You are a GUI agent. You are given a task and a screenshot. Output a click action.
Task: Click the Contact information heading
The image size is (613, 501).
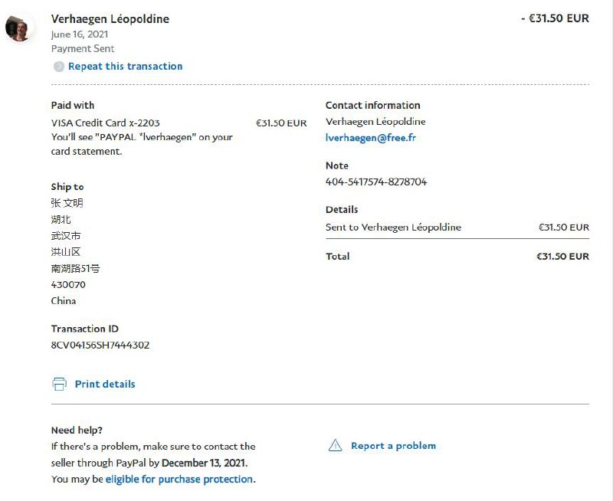372,106
